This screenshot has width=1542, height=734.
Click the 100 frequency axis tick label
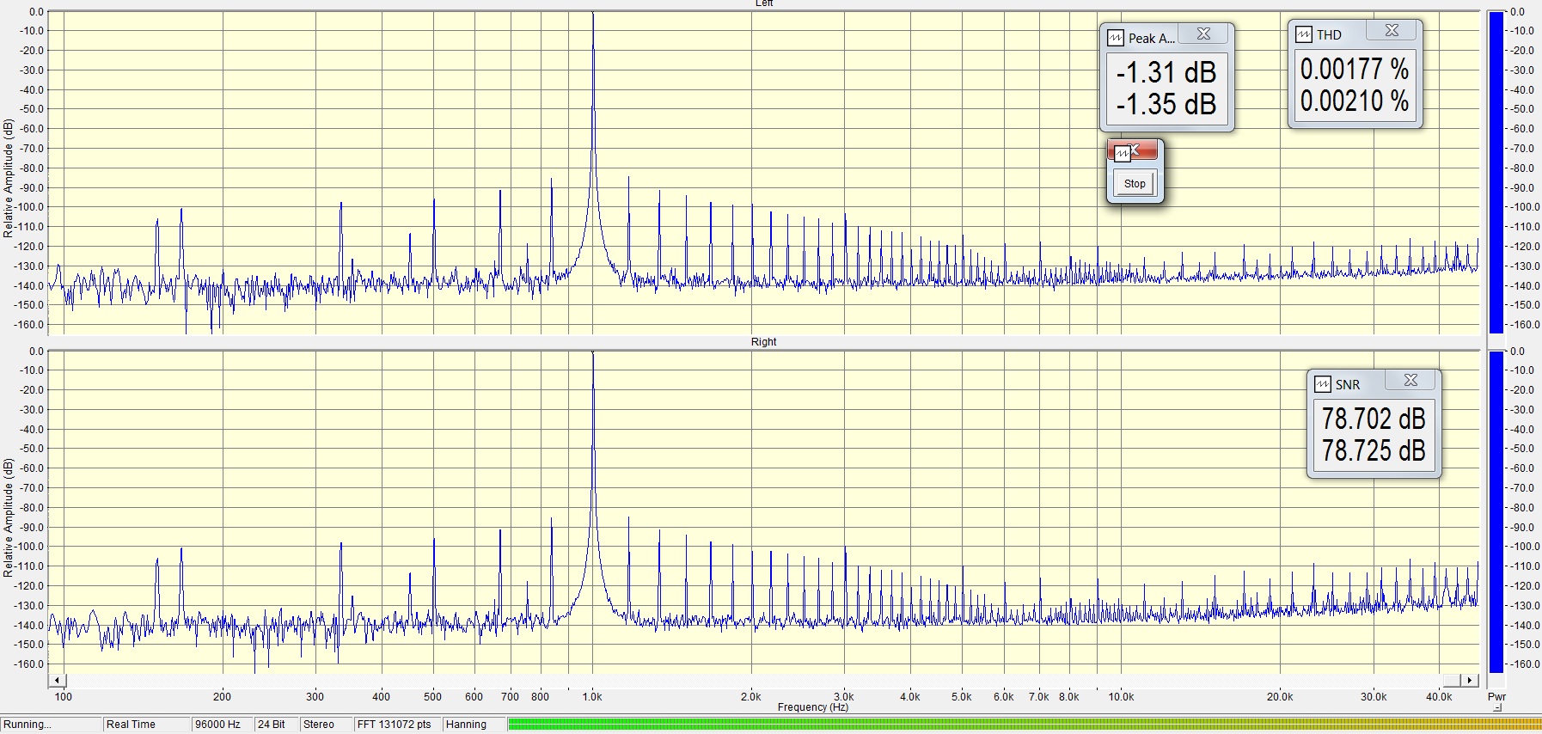[x=64, y=697]
